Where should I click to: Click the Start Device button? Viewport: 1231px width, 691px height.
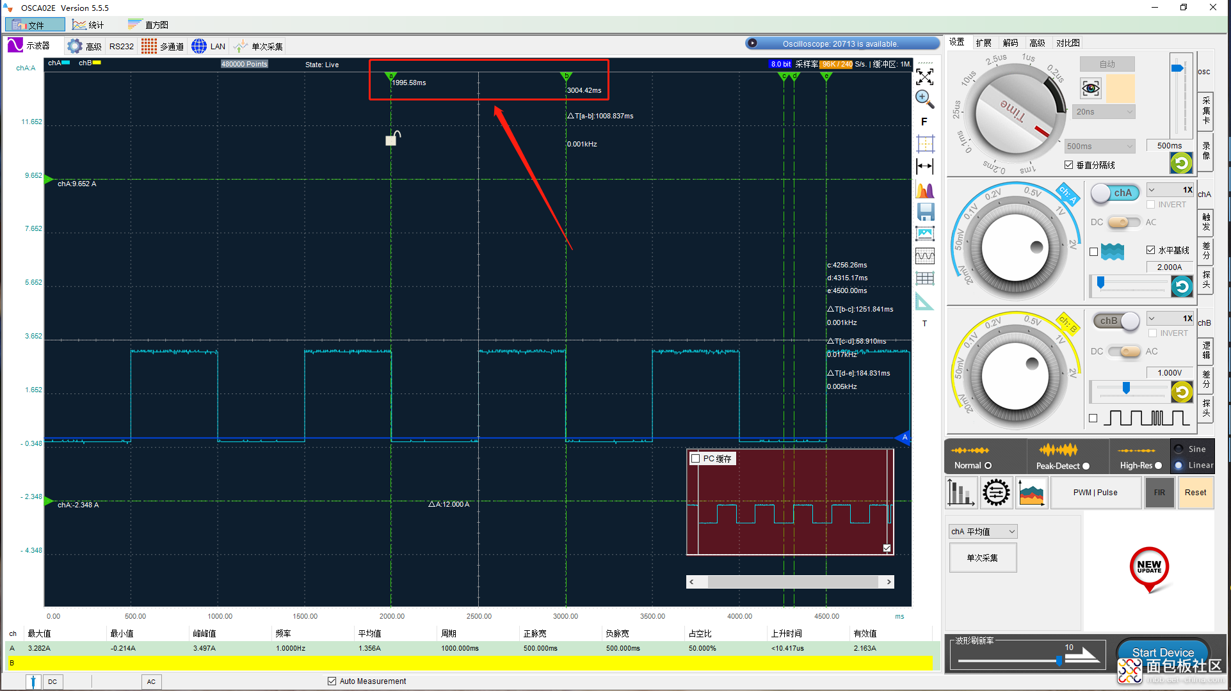point(1163,653)
